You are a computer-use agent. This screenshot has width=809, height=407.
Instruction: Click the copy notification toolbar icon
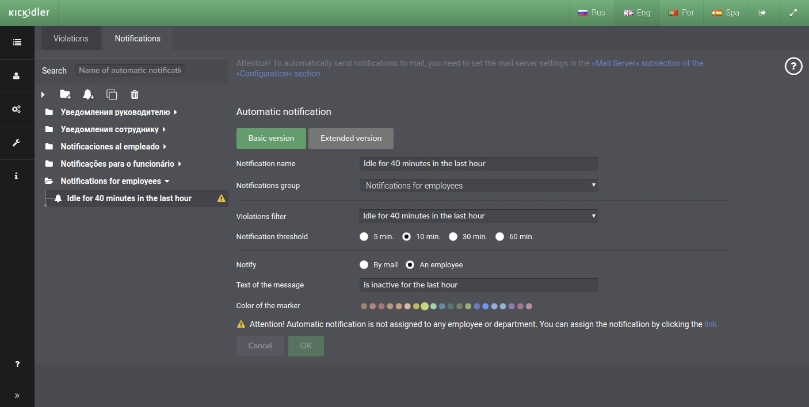click(x=112, y=94)
